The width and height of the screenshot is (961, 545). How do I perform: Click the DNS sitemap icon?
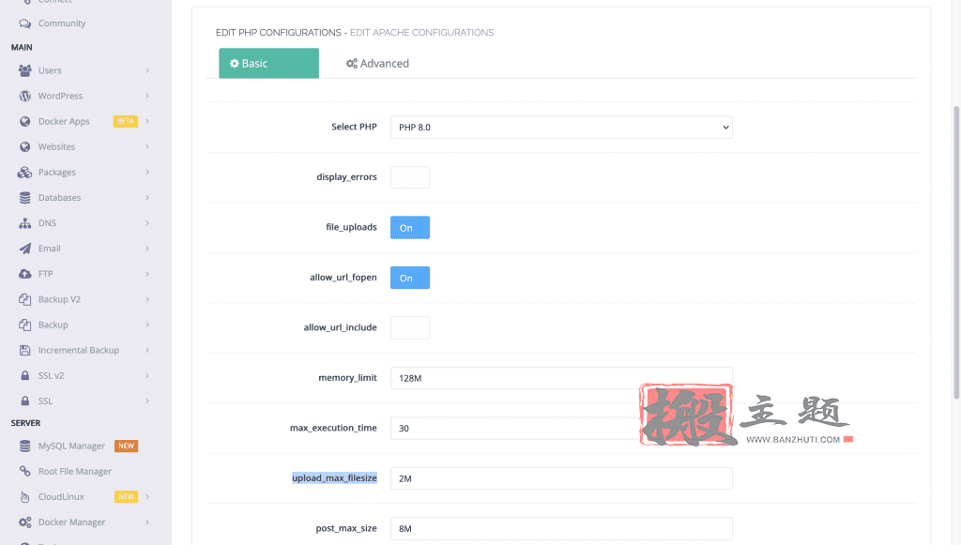click(24, 223)
